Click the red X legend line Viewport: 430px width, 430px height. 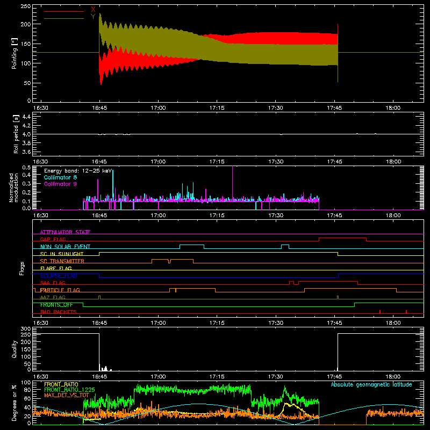click(64, 11)
